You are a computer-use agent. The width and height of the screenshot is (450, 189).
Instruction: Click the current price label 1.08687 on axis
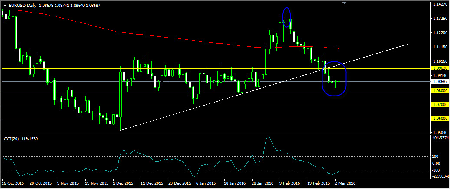(x=440, y=81)
